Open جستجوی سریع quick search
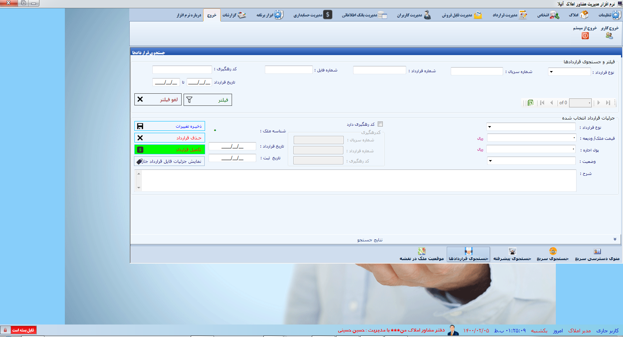This screenshot has width=623, height=337. 553,254
